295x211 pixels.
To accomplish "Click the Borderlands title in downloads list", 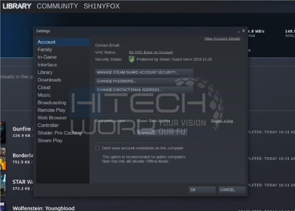I will pyautogui.click(x=23, y=155).
